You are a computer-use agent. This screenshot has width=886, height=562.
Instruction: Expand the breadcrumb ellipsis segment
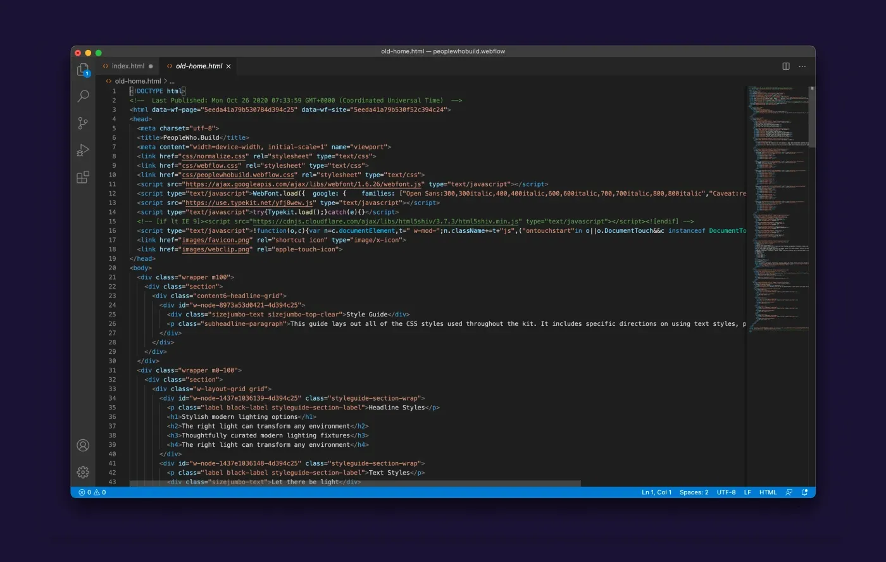tap(172, 81)
